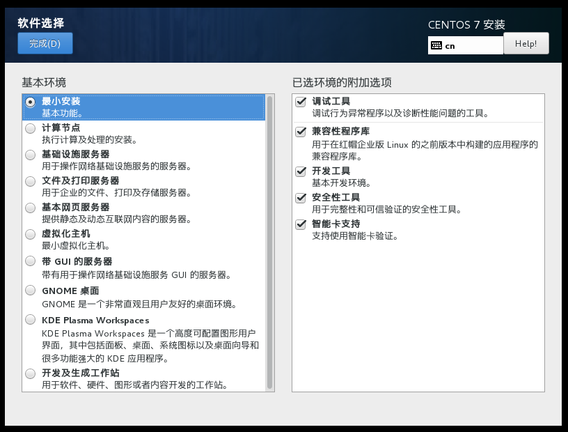Click GNOME 是一个非常直观 description text
568x432 pixels.
(139, 304)
